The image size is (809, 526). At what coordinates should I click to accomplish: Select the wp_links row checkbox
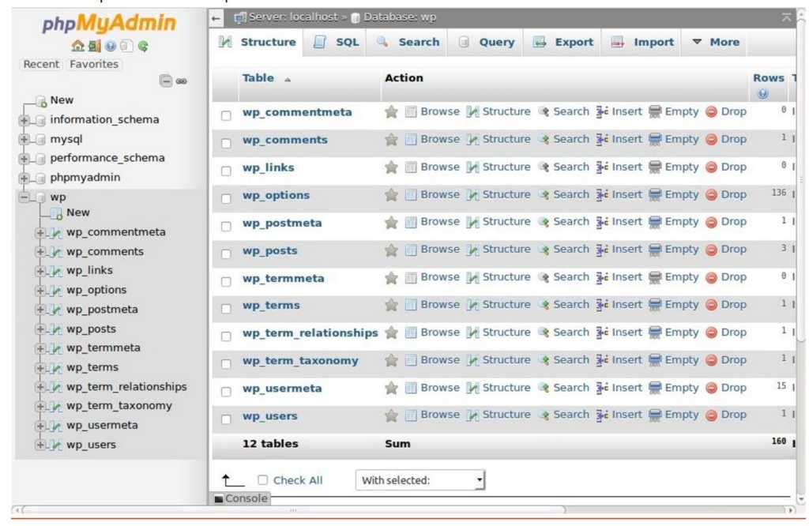click(x=226, y=171)
